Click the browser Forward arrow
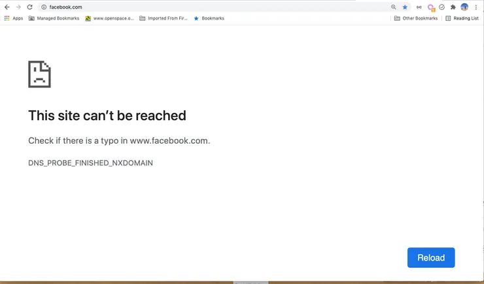This screenshot has width=484, height=284. click(18, 7)
